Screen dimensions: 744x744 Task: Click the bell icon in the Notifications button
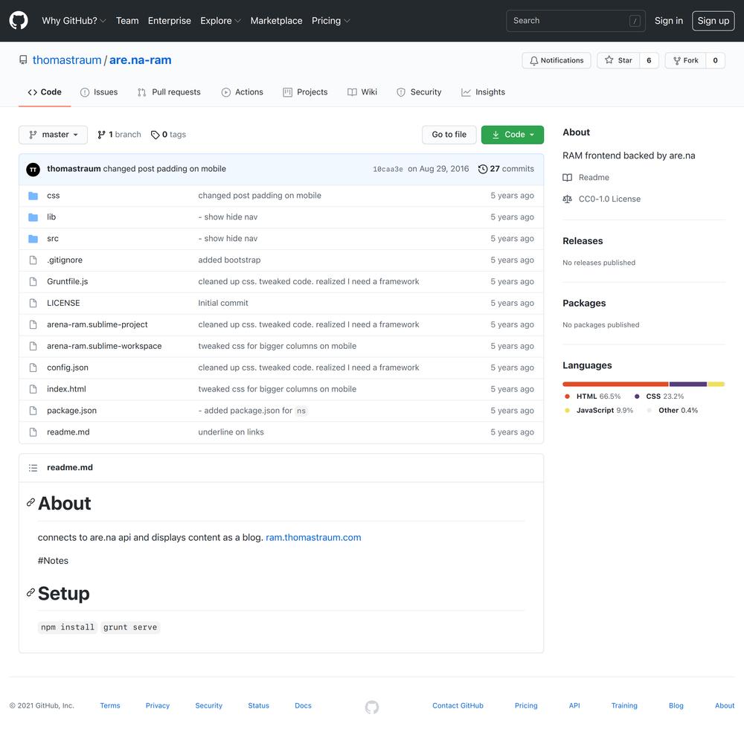pyautogui.click(x=533, y=60)
